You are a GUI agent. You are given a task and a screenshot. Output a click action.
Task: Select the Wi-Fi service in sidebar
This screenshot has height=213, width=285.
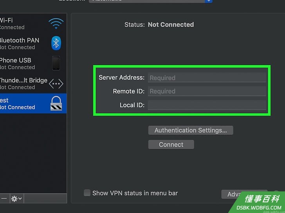click(33, 23)
